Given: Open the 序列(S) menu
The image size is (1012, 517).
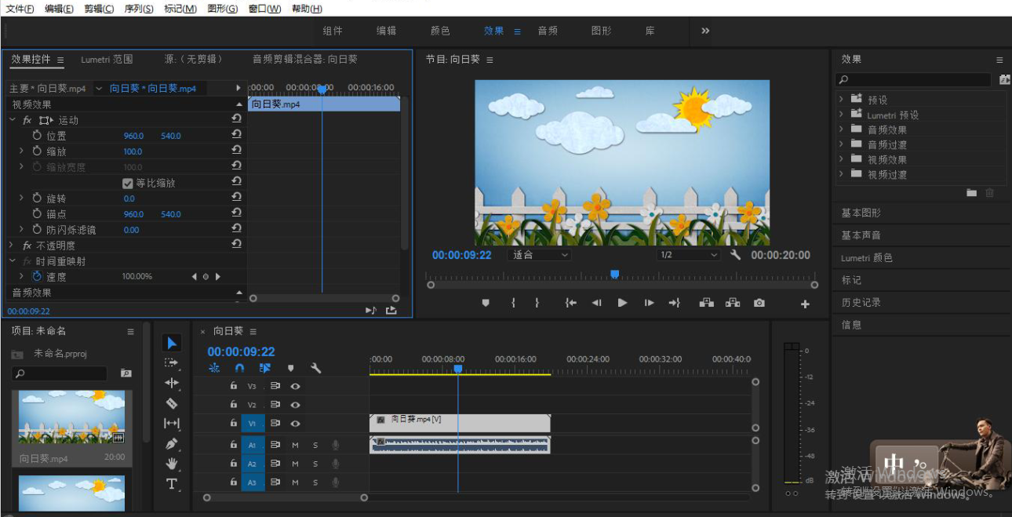Looking at the screenshot, I should 139,9.
